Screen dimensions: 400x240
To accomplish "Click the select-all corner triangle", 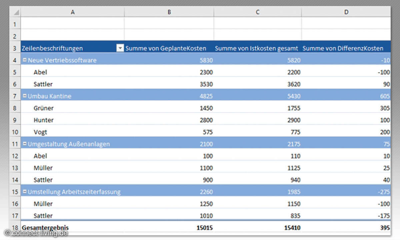I will (15, 12).
